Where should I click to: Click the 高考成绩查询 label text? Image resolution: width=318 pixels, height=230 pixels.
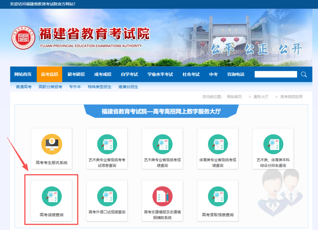click(52, 215)
